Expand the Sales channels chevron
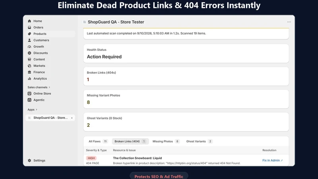The image size is (318, 179). click(x=49, y=87)
